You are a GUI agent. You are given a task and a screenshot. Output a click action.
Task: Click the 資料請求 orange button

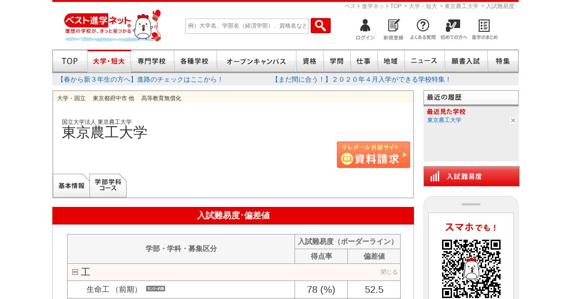pos(374,155)
